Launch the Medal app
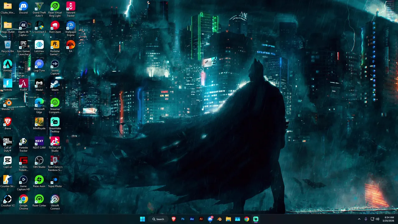 point(39,86)
